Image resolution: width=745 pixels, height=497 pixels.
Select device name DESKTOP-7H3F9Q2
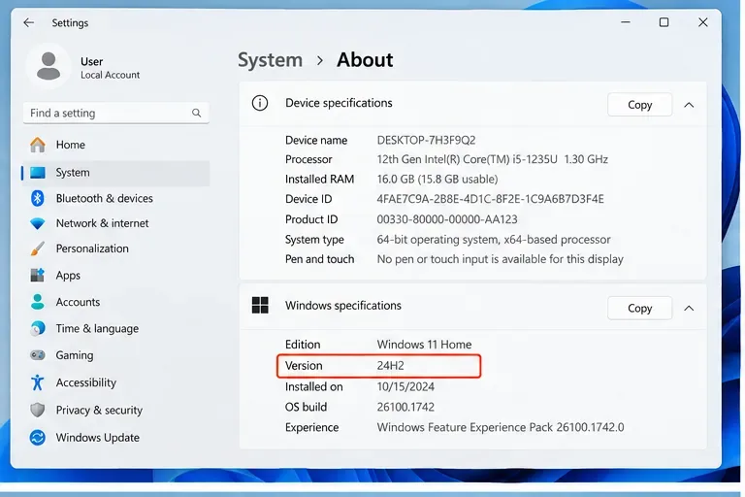tap(426, 141)
